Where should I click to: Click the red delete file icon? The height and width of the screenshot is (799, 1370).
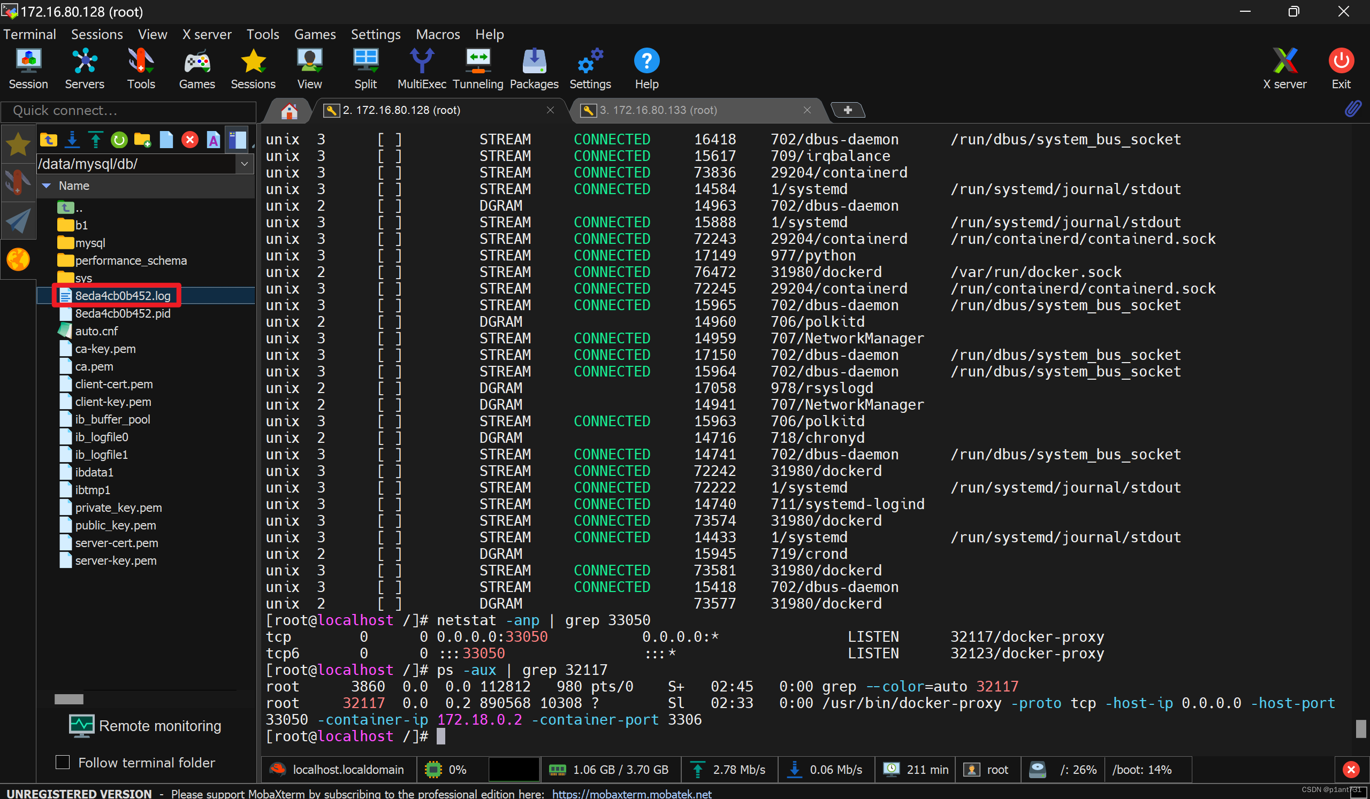(189, 140)
